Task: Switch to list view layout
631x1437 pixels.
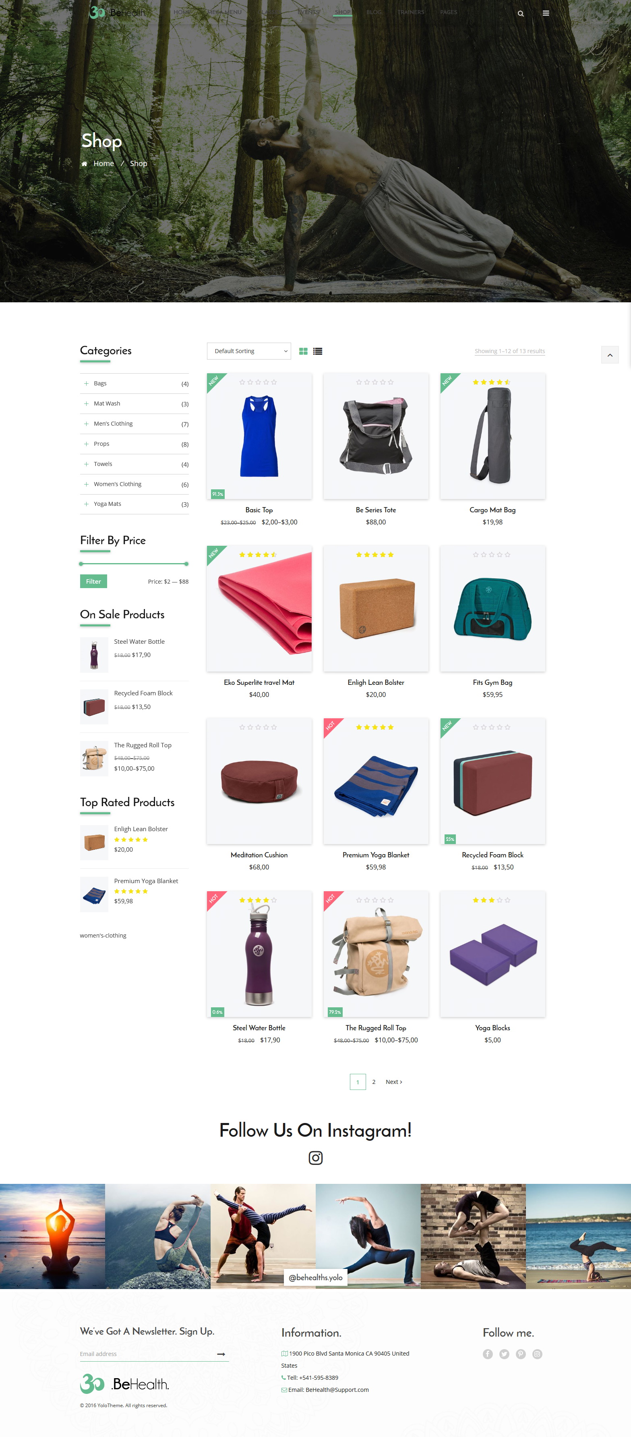Action: 318,351
